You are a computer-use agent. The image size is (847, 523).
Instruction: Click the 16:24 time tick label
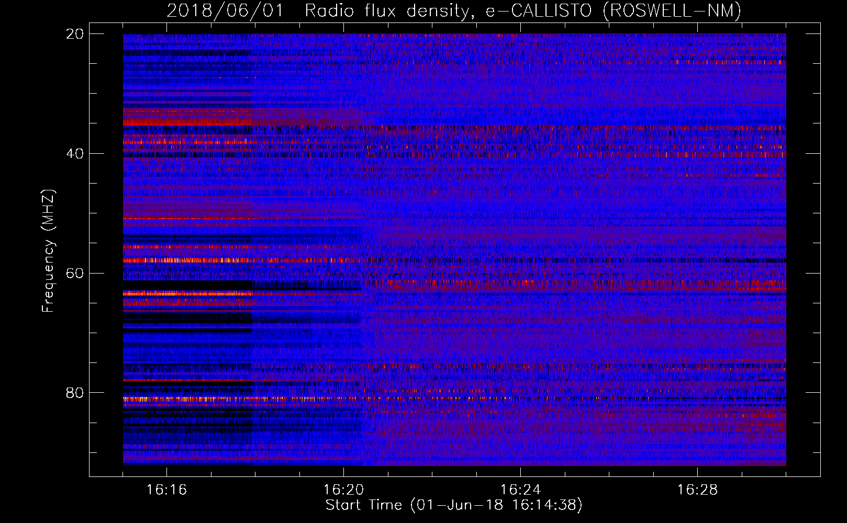pos(520,490)
